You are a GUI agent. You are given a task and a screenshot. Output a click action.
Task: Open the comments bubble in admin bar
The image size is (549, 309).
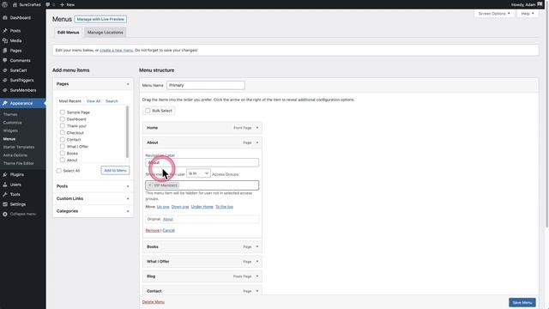click(x=48, y=4)
